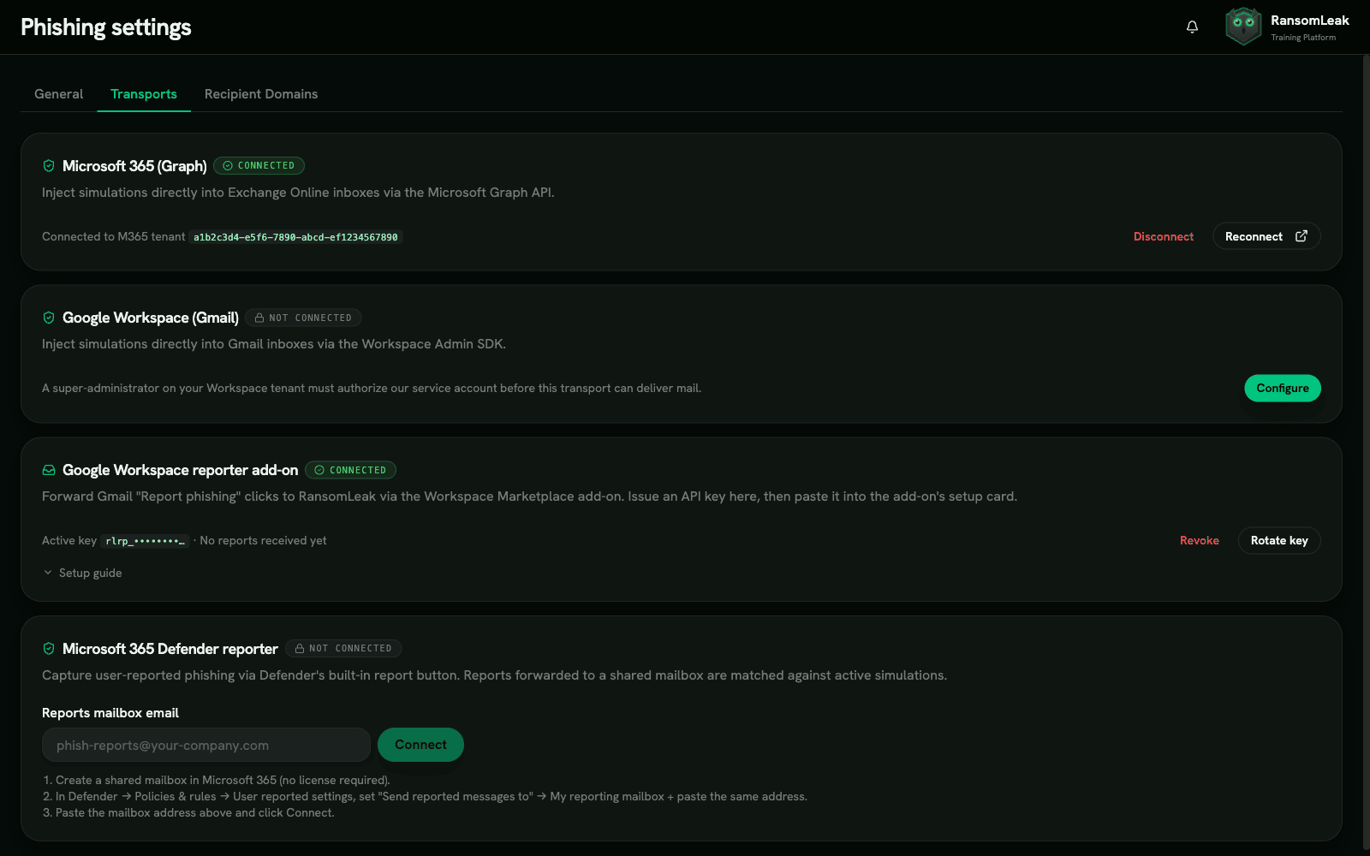Click the lock icon in Gmail NOT CONNECTED badge
The image size is (1370, 856).
259,318
